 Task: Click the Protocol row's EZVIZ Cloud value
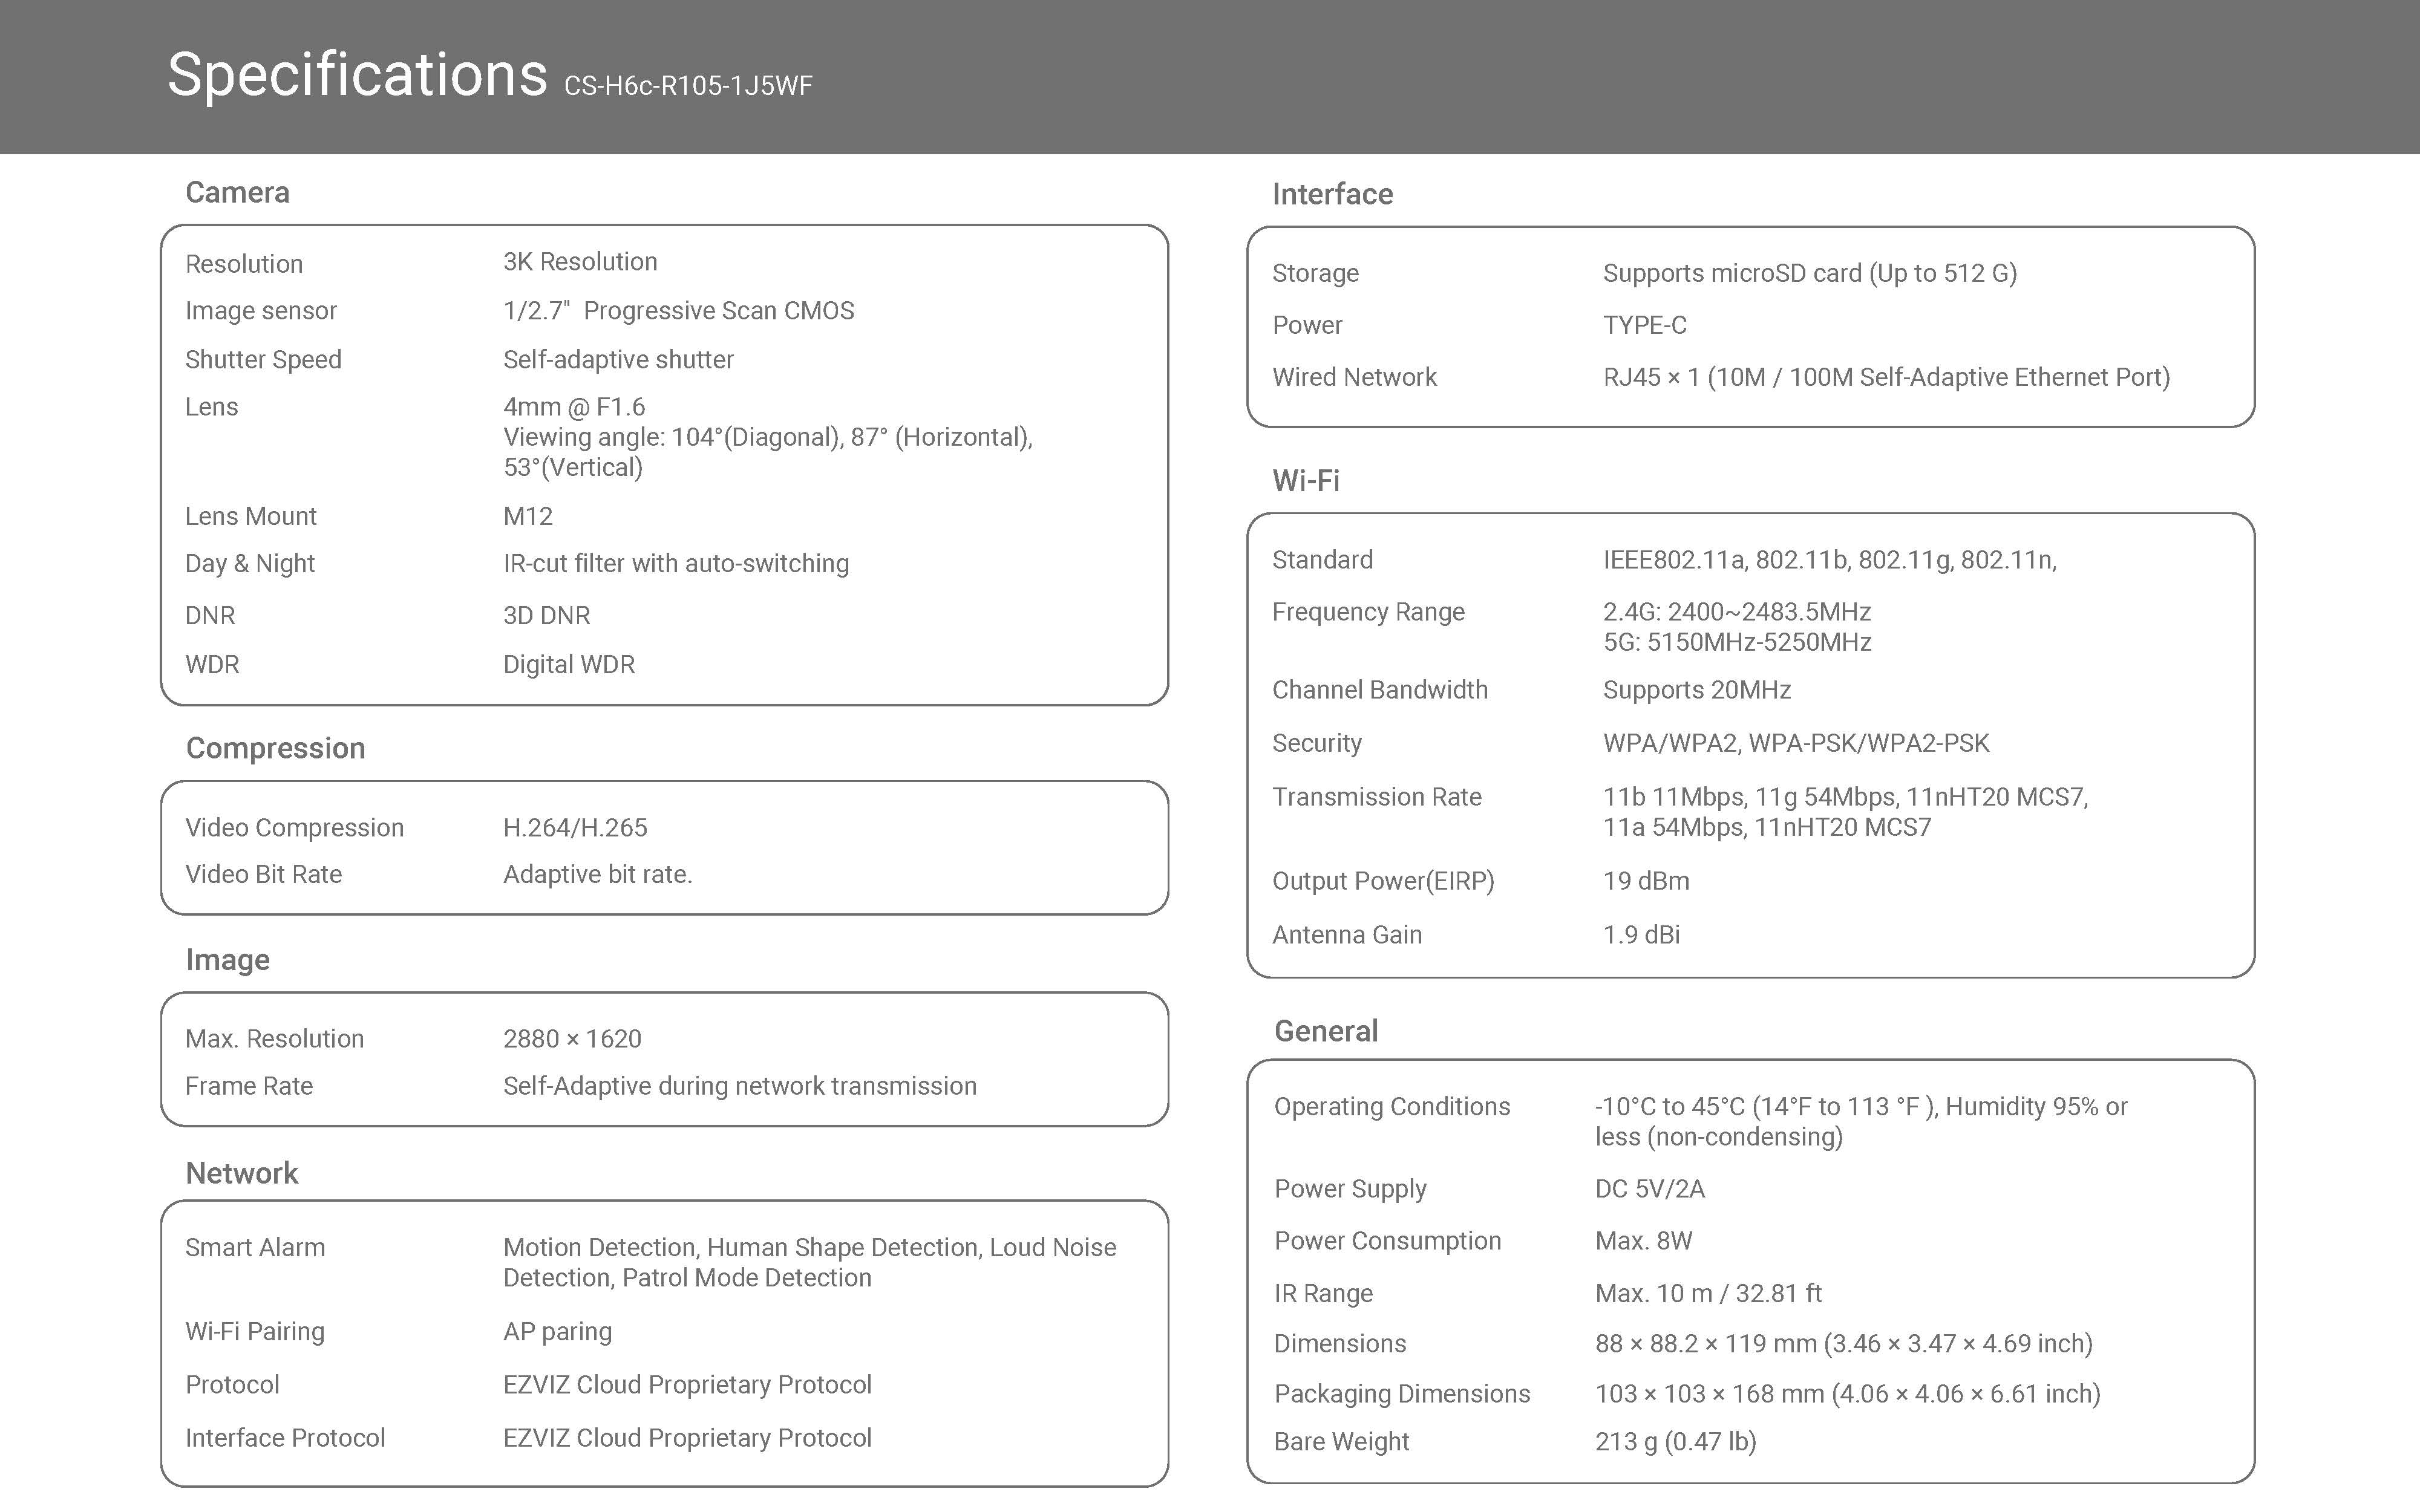coord(687,1385)
